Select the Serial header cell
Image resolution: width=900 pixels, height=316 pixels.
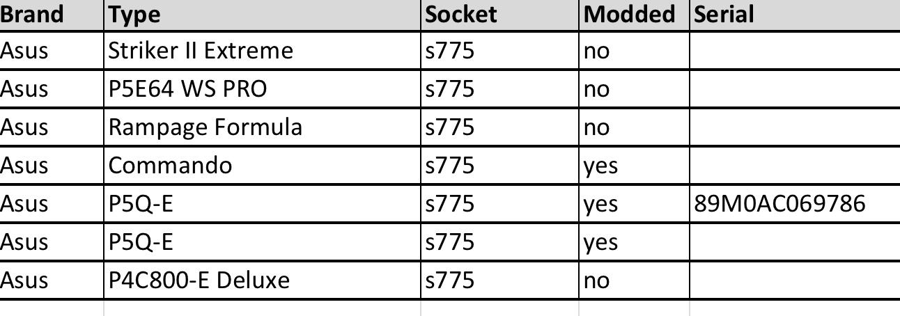pyautogui.click(x=796, y=15)
